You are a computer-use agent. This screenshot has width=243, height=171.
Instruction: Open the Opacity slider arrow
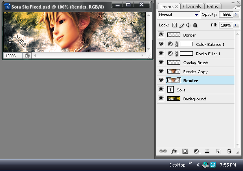tap(236, 15)
